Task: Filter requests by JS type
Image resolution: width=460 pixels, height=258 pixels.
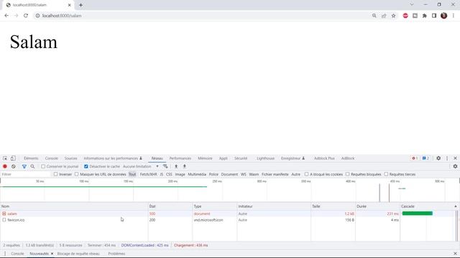Action: tap(161, 174)
